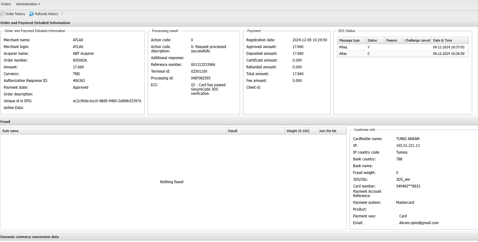Viewport: 478px width, 242px height.
Task: Click the Result column header in Fraud table
Action: [x=233, y=131]
